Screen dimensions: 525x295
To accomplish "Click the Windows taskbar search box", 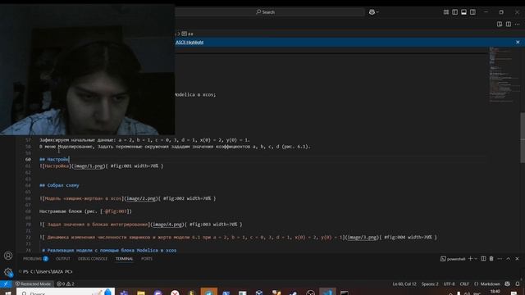I will click(x=66, y=293).
